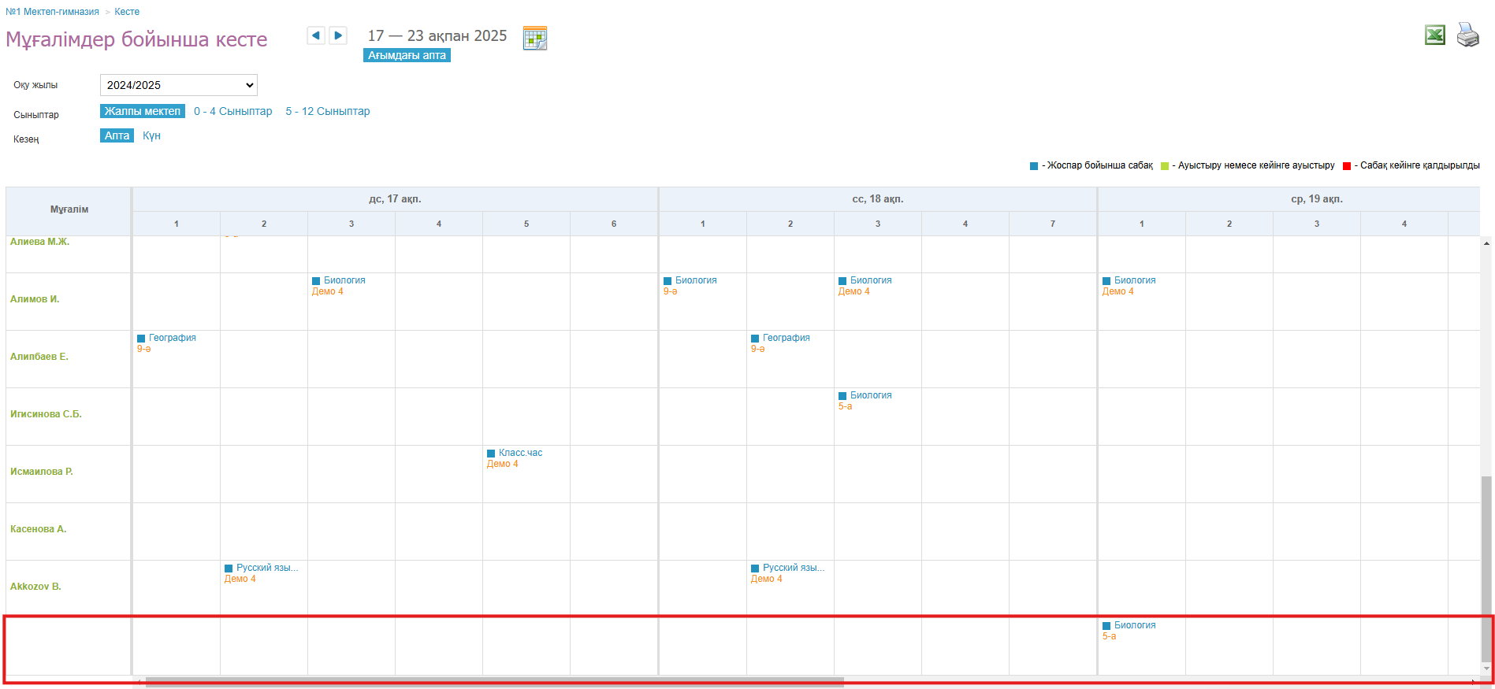This screenshot has height=689, width=1495.
Task: Click the next week arrow button
Action: click(338, 35)
